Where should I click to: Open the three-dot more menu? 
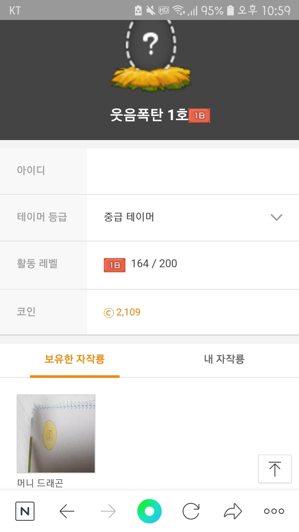tap(274, 511)
